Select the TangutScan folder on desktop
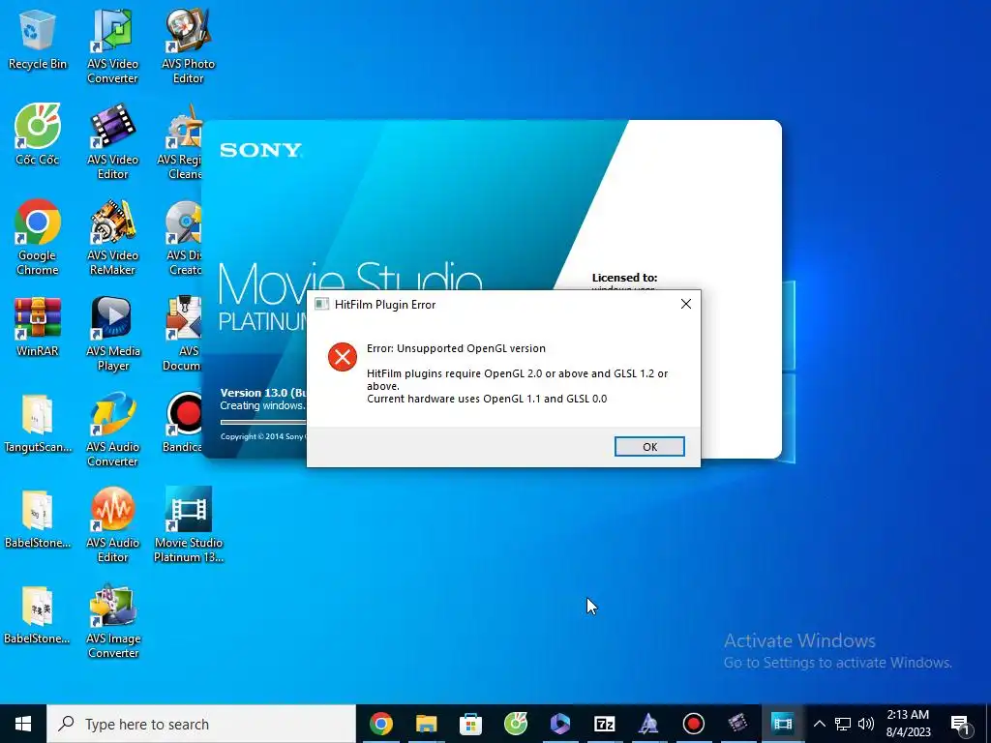Image resolution: width=991 pixels, height=743 pixels. [x=38, y=423]
